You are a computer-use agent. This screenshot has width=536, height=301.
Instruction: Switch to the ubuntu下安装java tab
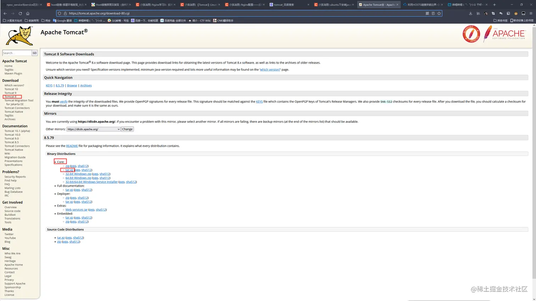(334, 5)
